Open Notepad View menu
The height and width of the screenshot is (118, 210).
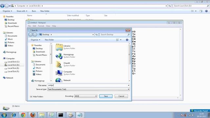[48, 26]
